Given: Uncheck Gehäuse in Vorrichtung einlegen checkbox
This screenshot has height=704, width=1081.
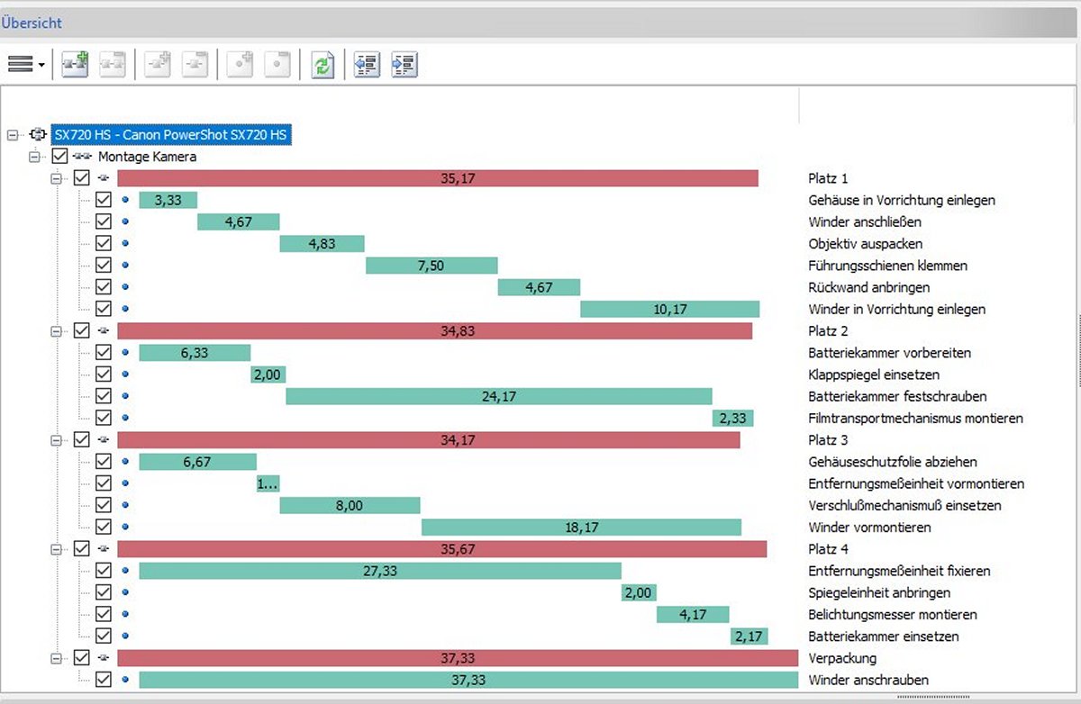Looking at the screenshot, I should point(104,200).
